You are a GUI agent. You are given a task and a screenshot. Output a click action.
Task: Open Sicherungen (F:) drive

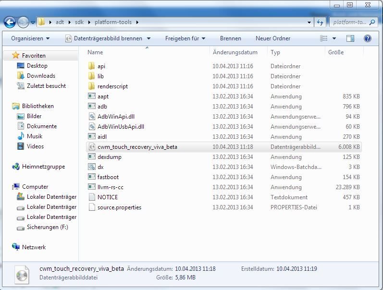(48, 227)
